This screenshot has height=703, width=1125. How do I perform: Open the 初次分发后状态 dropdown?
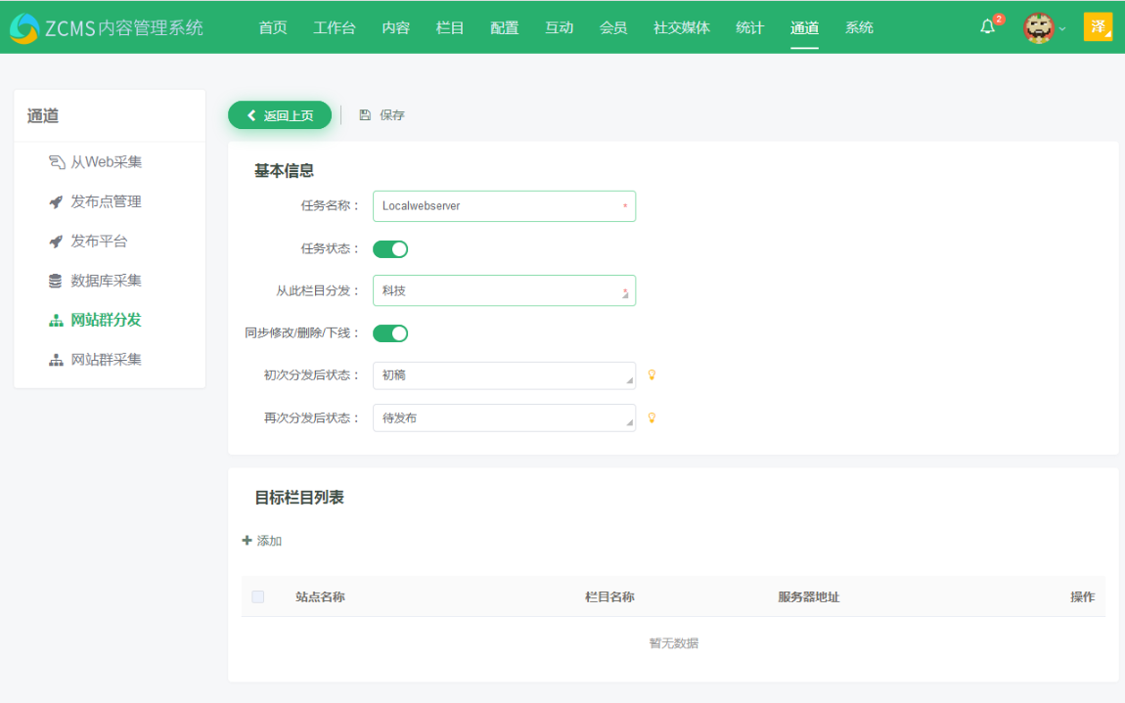pos(504,374)
